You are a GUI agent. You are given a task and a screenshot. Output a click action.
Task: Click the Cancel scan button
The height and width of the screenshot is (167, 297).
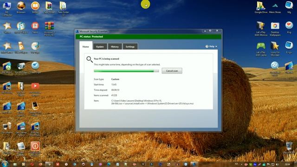172,71
